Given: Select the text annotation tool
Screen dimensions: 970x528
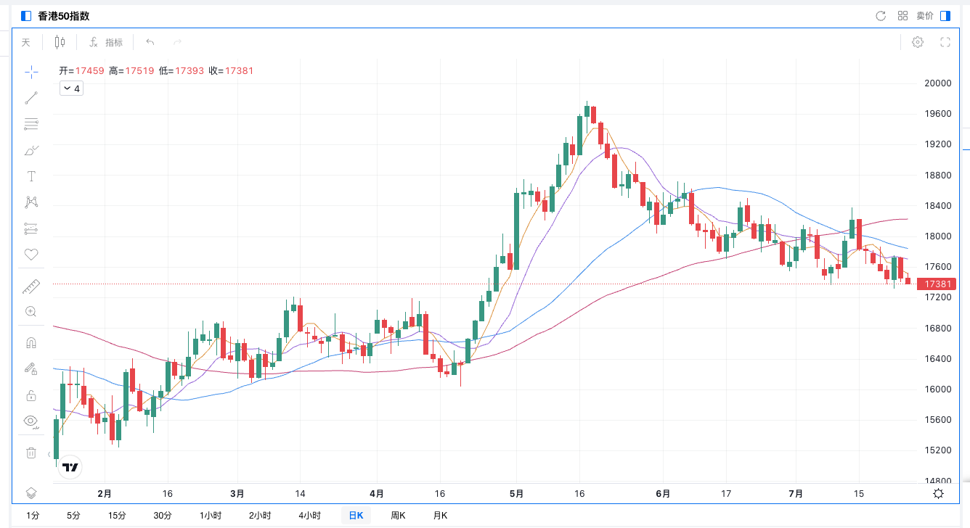Looking at the screenshot, I should [31, 176].
